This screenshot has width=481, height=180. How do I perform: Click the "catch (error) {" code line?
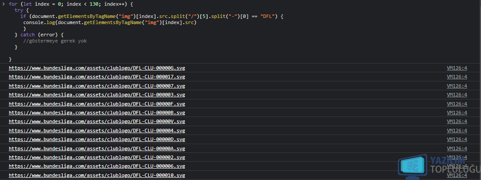(39, 35)
